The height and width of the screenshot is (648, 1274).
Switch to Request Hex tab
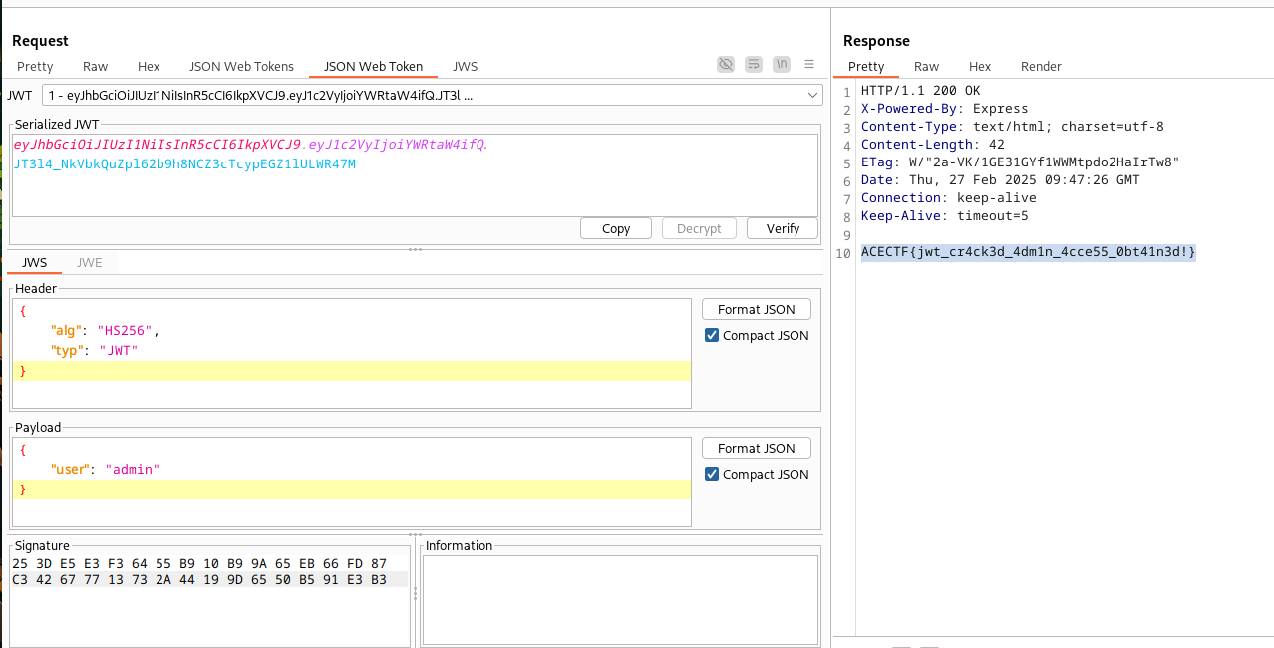(x=149, y=67)
